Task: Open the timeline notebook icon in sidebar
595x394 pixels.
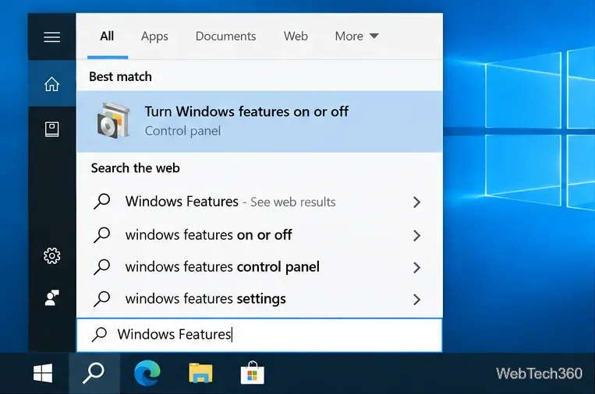Action: tap(51, 129)
